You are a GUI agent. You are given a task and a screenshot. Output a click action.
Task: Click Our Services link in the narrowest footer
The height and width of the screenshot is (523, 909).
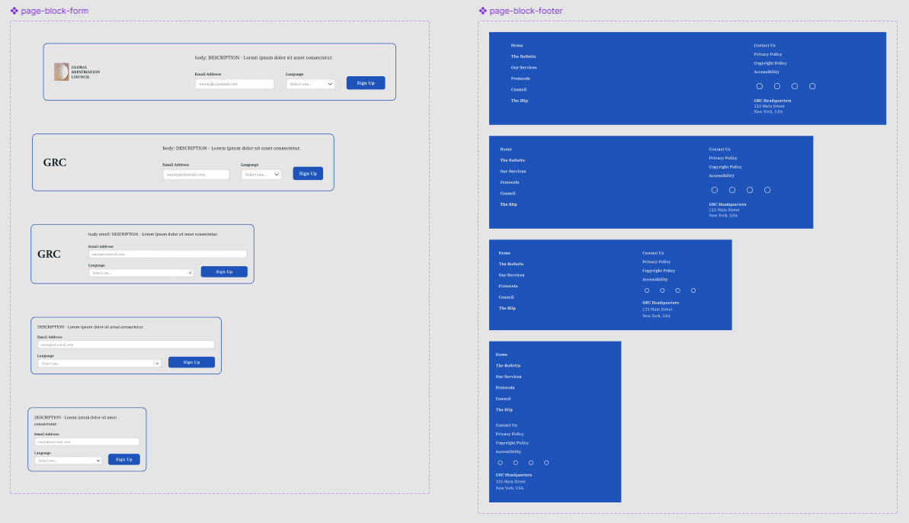(508, 377)
